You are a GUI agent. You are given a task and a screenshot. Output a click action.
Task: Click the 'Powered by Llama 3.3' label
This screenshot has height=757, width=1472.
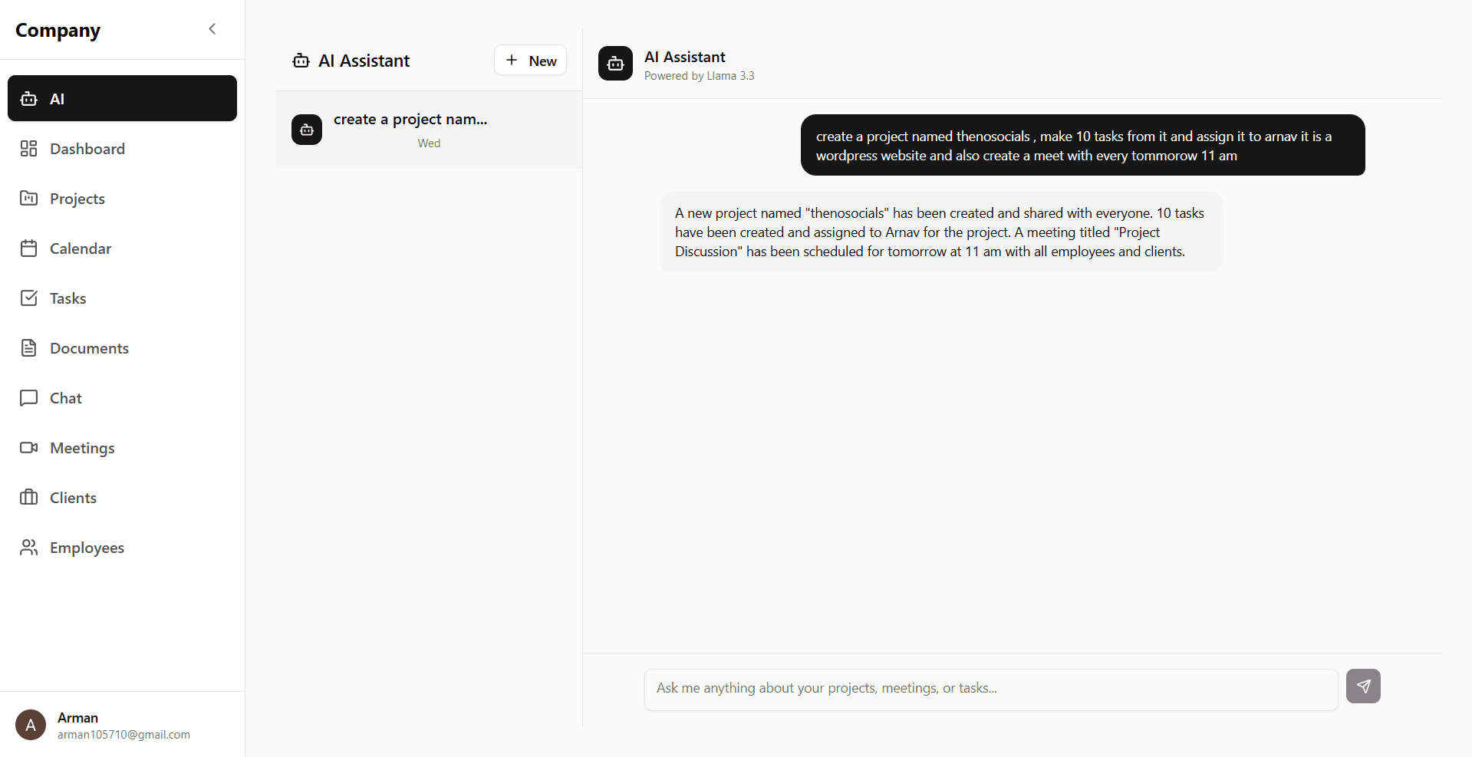click(699, 75)
